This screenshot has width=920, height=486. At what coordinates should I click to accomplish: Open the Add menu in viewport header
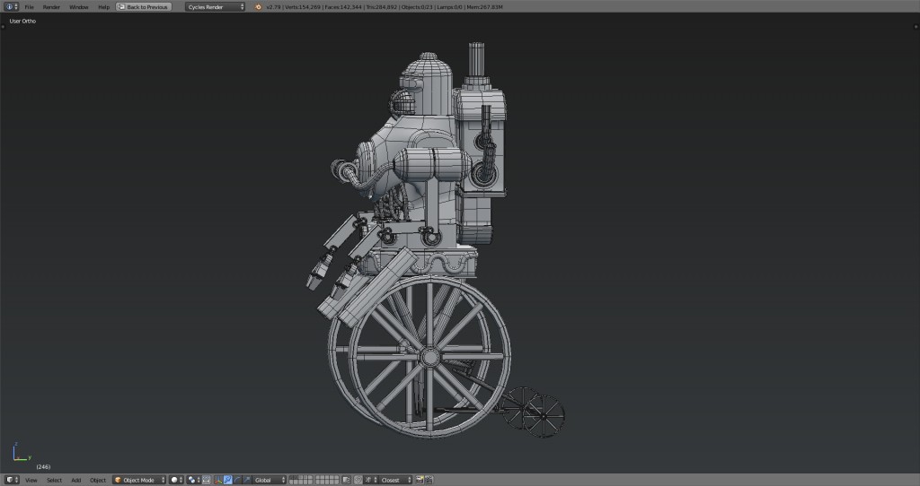[75, 480]
